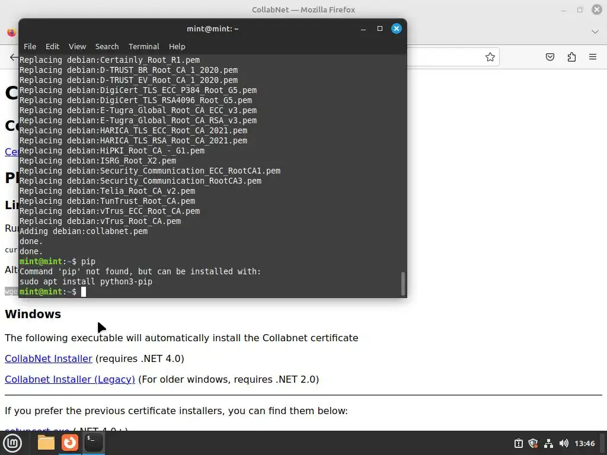Open the Firefox hamburger application menu
Screen dimensions: 607x455
coord(593,57)
